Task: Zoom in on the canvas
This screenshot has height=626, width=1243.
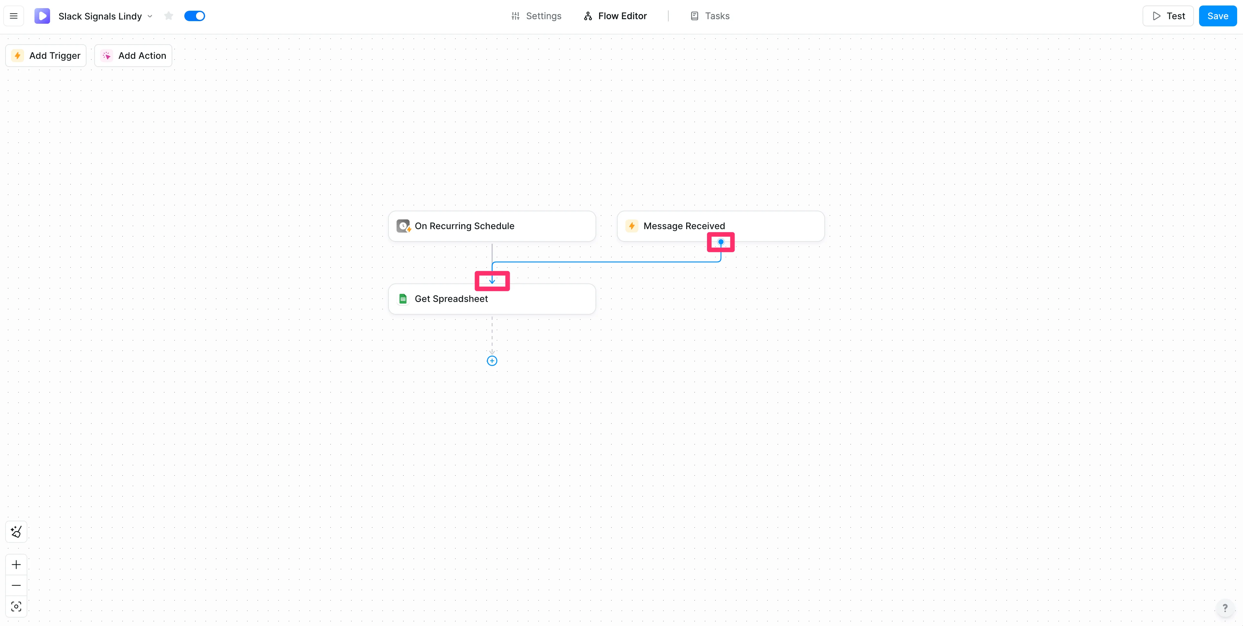Action: (x=16, y=565)
